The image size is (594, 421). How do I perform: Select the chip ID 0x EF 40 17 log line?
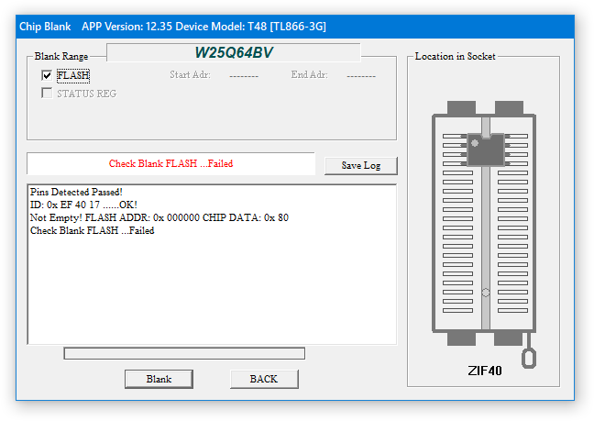[83, 205]
